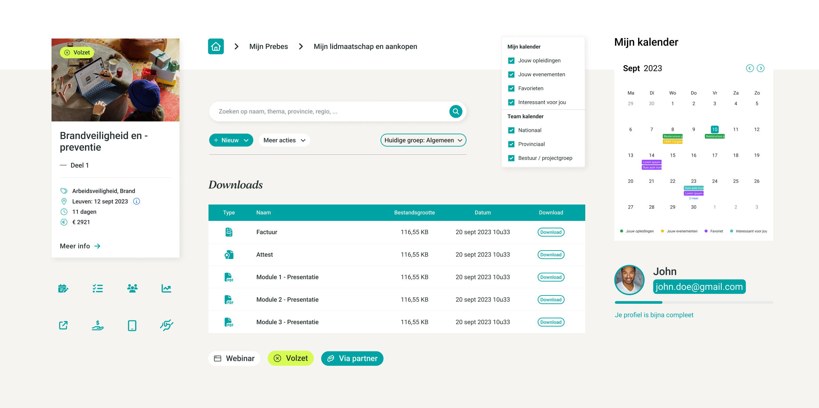Toggle Bestuur / projectgroep checkbox

click(511, 158)
